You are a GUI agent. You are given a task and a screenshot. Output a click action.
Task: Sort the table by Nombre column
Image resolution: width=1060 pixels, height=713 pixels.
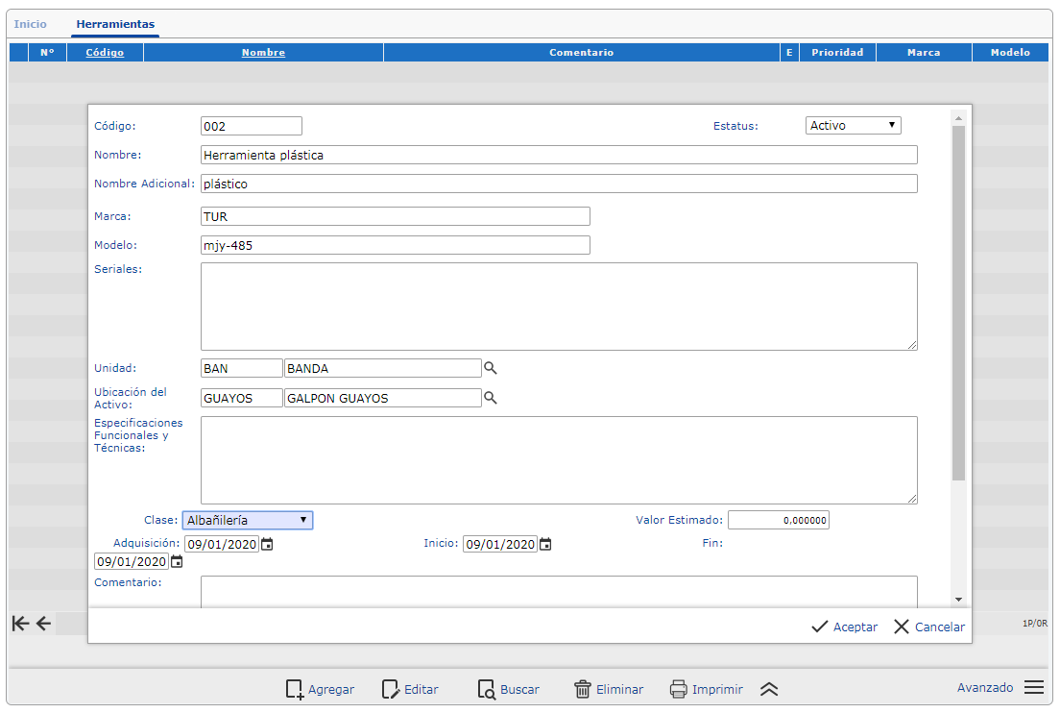point(263,53)
